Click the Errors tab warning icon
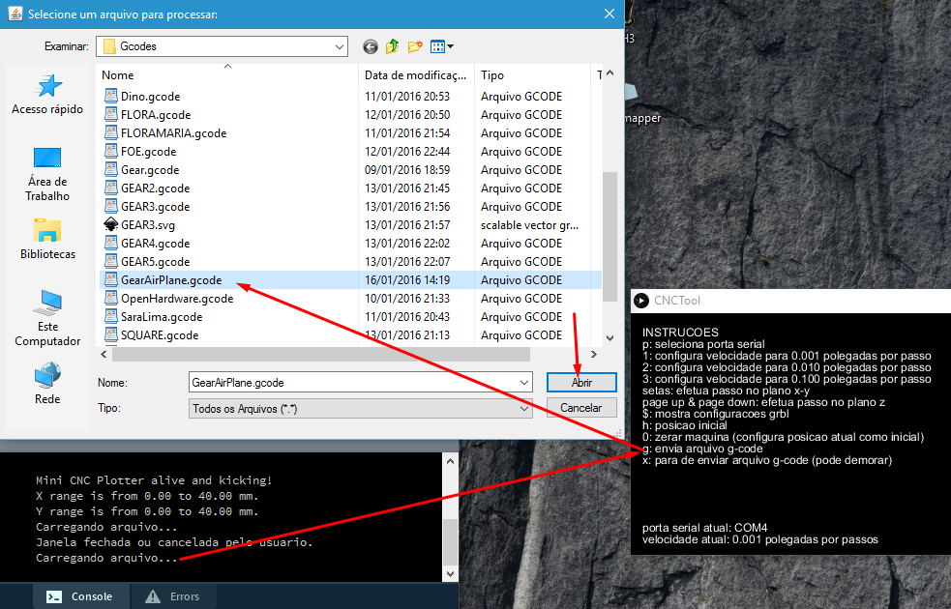Image resolution: width=951 pixels, height=609 pixels. click(153, 596)
